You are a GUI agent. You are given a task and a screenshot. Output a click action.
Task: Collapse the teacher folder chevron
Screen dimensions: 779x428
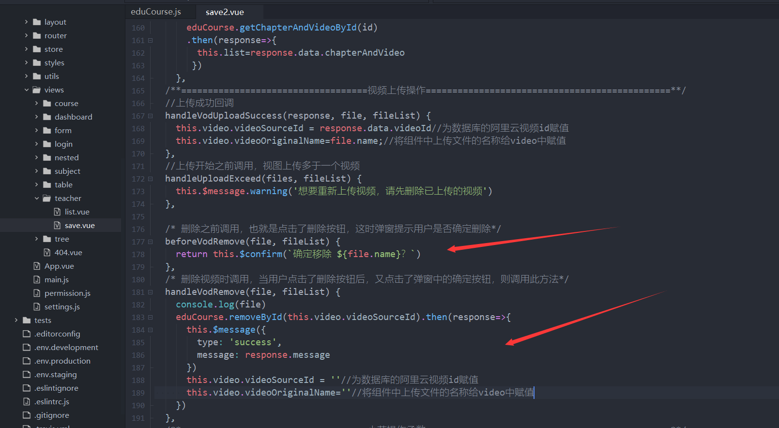[x=36, y=198]
